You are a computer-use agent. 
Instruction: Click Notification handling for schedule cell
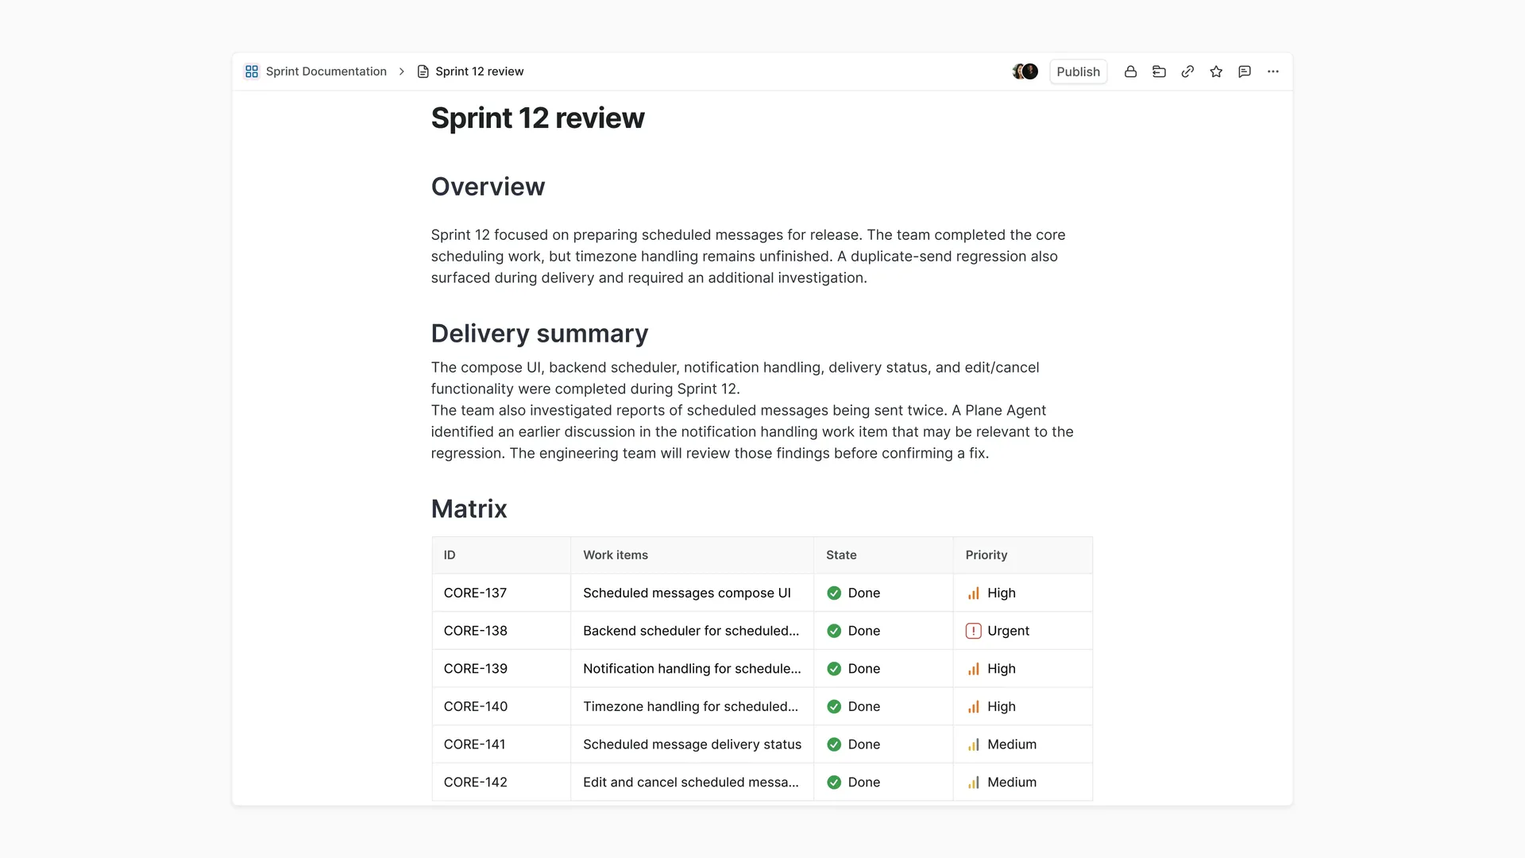[x=692, y=669]
